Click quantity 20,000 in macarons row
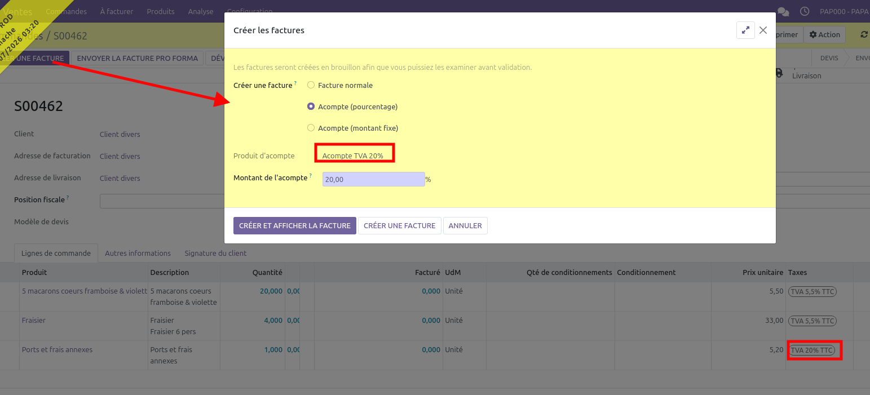This screenshot has height=395, width=870. (x=271, y=291)
